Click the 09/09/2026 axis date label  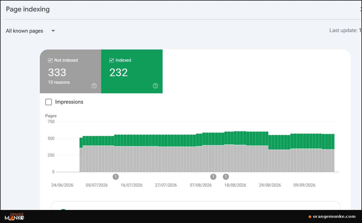click(304, 185)
